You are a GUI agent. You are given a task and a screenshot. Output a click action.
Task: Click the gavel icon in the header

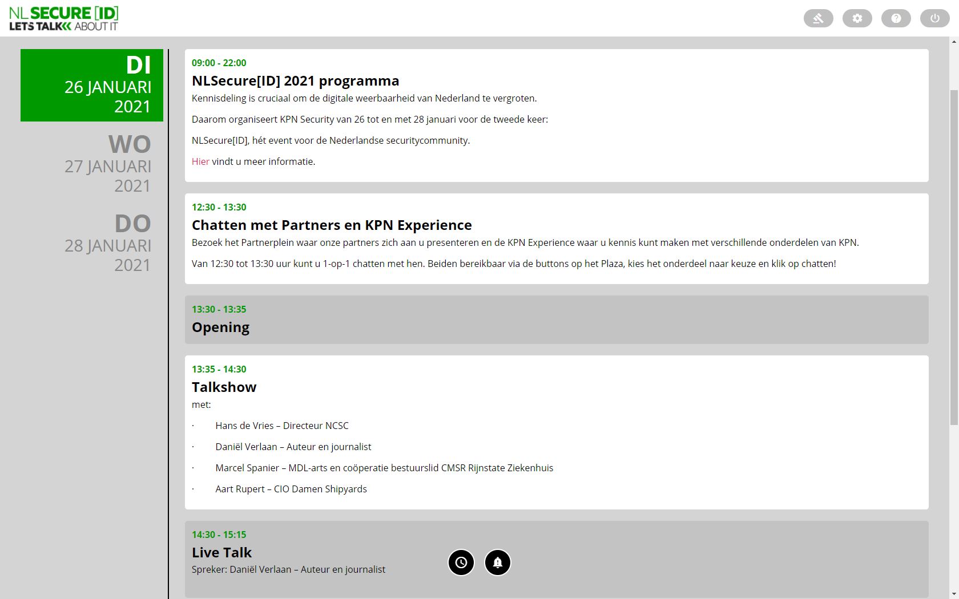pos(818,18)
